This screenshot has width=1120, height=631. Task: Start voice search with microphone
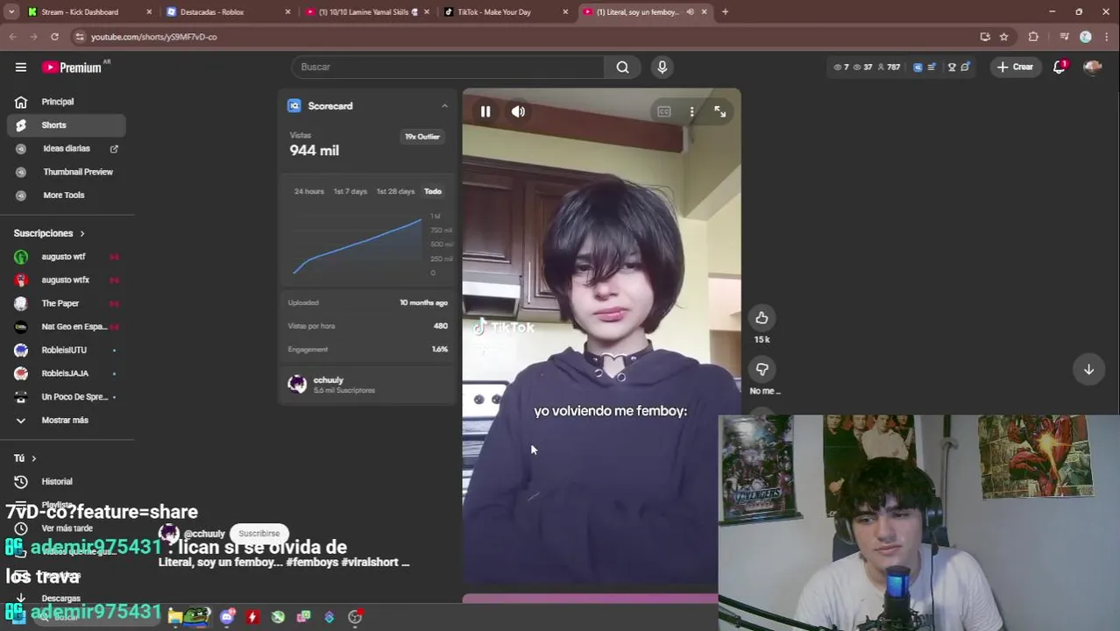click(x=662, y=67)
